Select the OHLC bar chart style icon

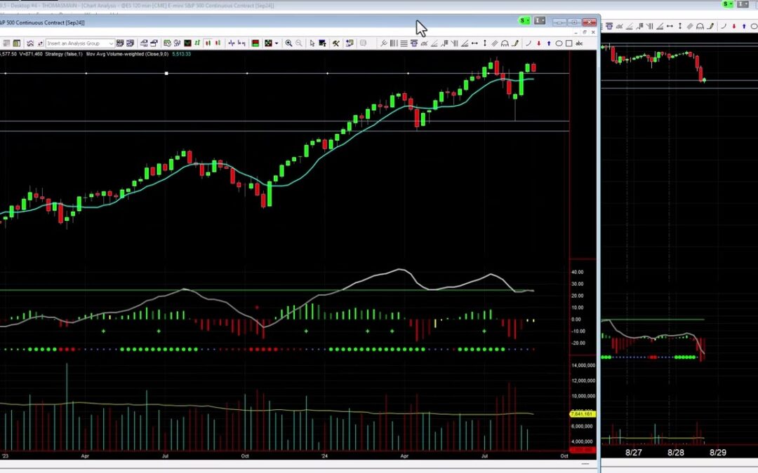[x=231, y=43]
